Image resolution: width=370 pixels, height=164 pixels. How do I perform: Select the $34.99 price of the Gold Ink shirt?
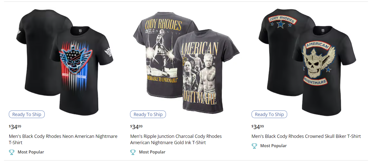pos(136,127)
